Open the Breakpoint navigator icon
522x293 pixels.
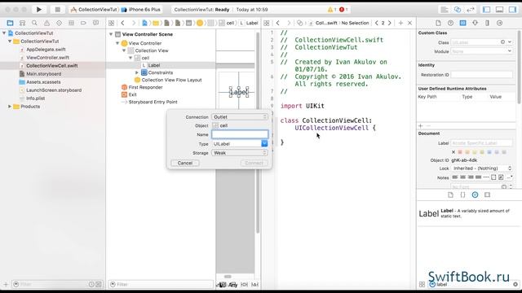tap(83, 23)
